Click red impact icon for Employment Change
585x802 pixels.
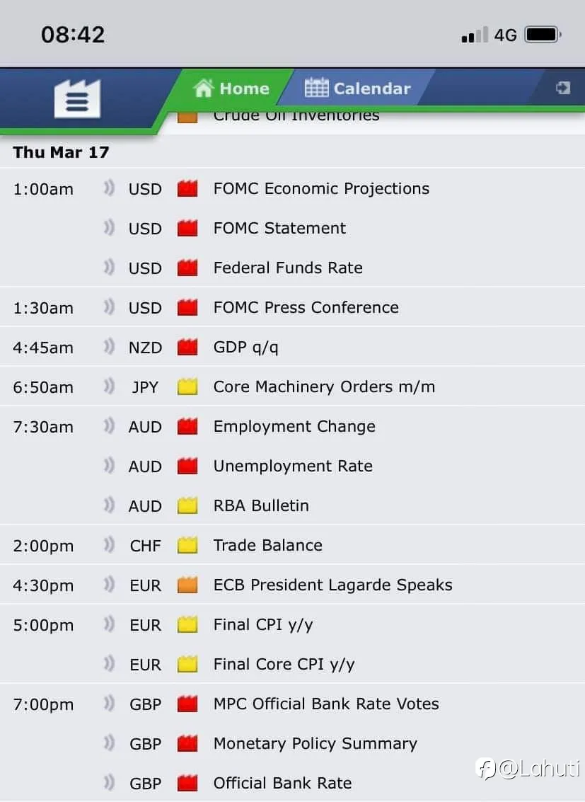point(187,425)
